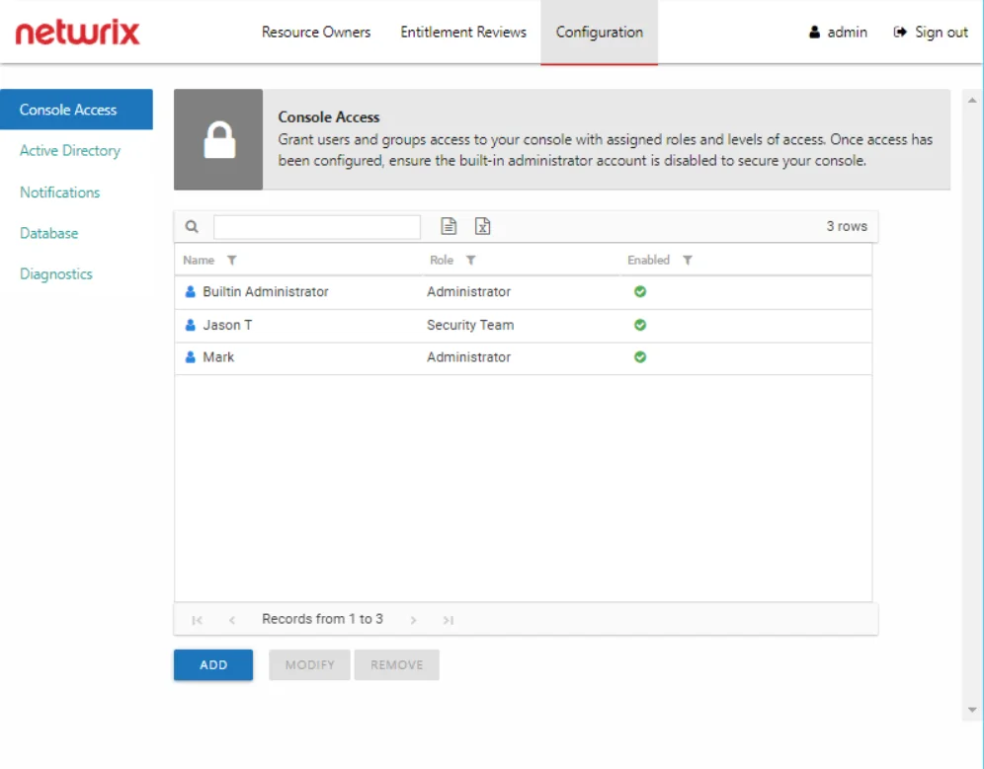The image size is (984, 769).
Task: Export table to CSV document icon
Action: coord(449,226)
